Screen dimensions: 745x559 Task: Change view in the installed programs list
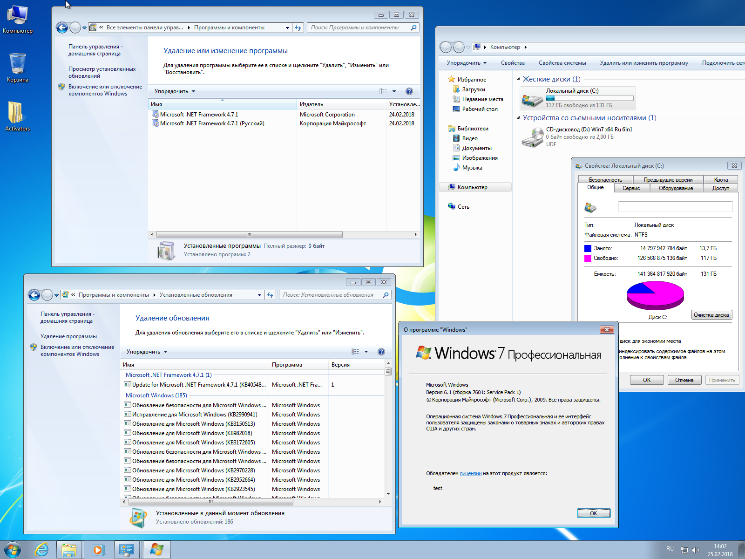pyautogui.click(x=383, y=91)
